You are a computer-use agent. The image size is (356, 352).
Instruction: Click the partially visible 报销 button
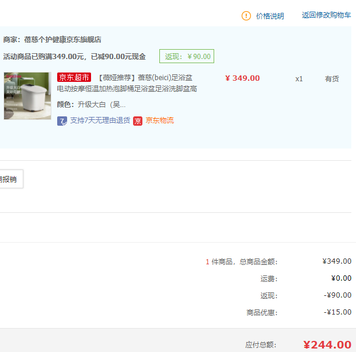(11, 179)
